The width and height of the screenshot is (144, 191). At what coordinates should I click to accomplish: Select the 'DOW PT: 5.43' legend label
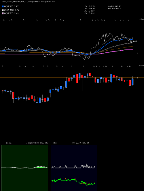click(11, 14)
